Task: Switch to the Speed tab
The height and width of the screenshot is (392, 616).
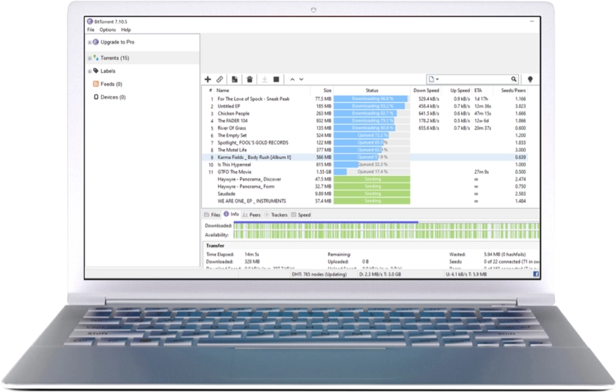Action: point(301,214)
